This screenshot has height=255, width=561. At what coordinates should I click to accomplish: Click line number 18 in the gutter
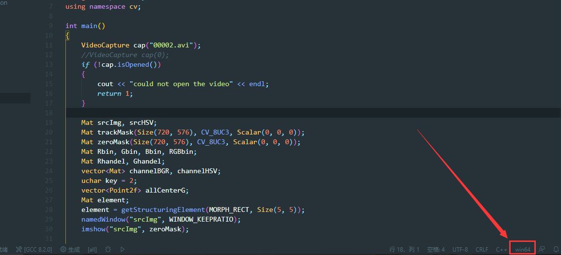[49, 113]
